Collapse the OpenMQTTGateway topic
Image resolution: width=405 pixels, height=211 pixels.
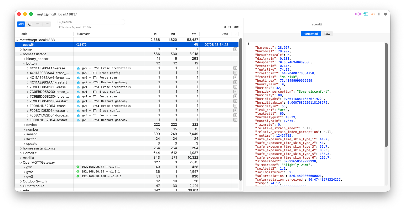[x=21, y=163]
